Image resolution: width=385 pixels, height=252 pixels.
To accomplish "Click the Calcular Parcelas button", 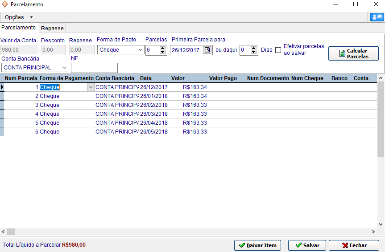I will (x=353, y=53).
